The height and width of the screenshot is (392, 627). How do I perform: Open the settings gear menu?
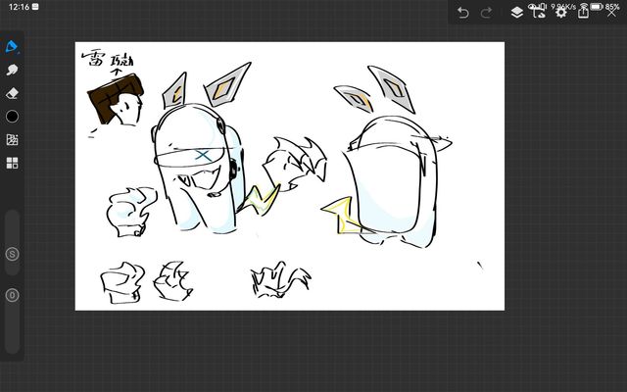[561, 13]
